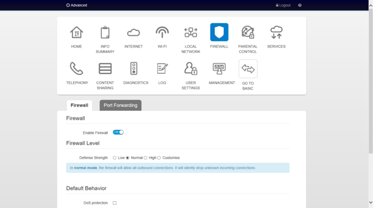Toggle the Enable Firewall switch
This screenshot has height=208, width=373.
click(x=118, y=132)
